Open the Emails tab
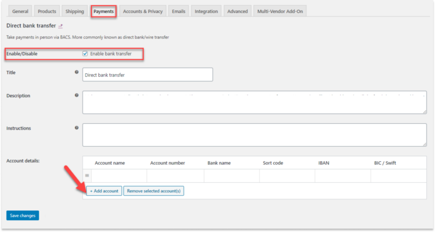435x232 pixels. point(178,11)
